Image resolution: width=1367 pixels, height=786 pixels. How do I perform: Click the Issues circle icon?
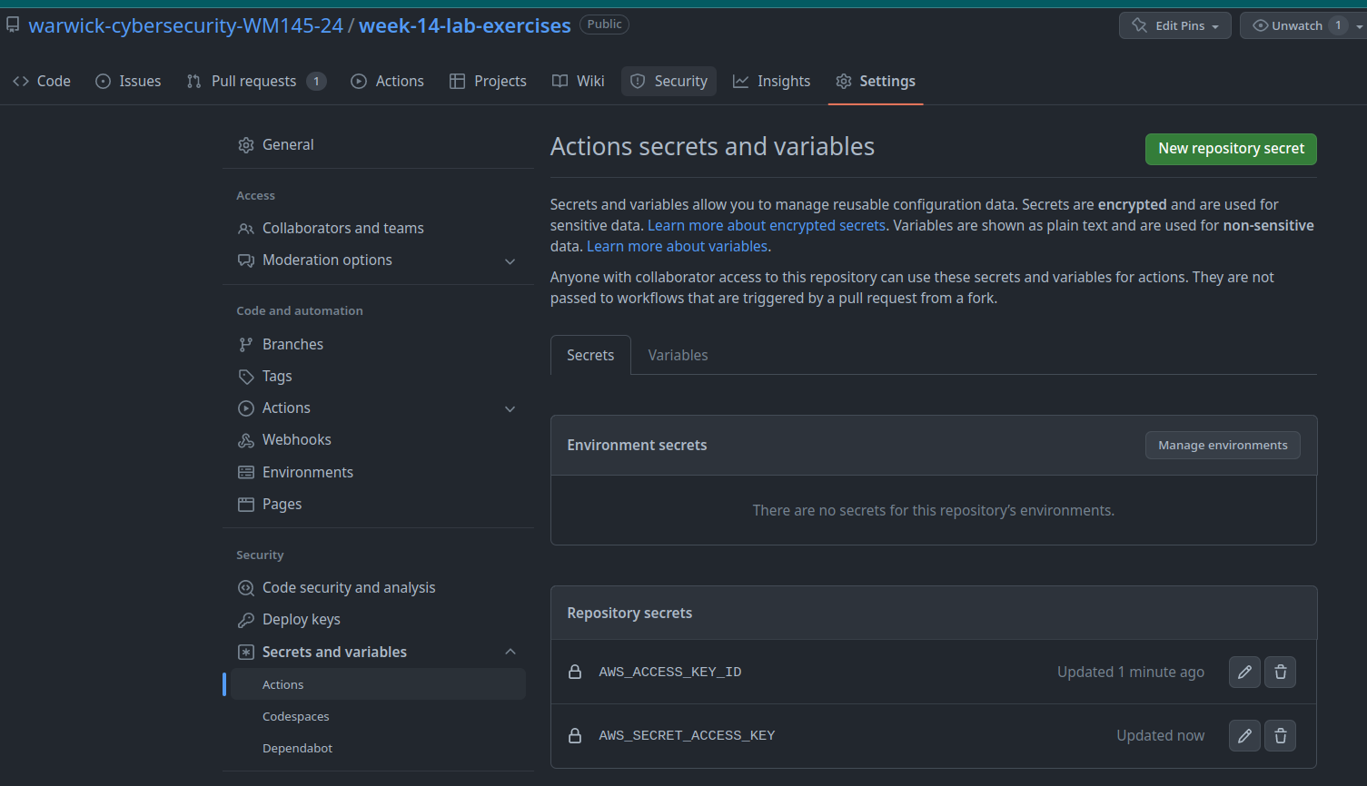point(104,81)
